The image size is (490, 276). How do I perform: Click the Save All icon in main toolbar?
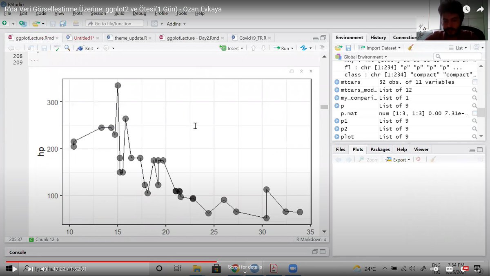tap(63, 24)
